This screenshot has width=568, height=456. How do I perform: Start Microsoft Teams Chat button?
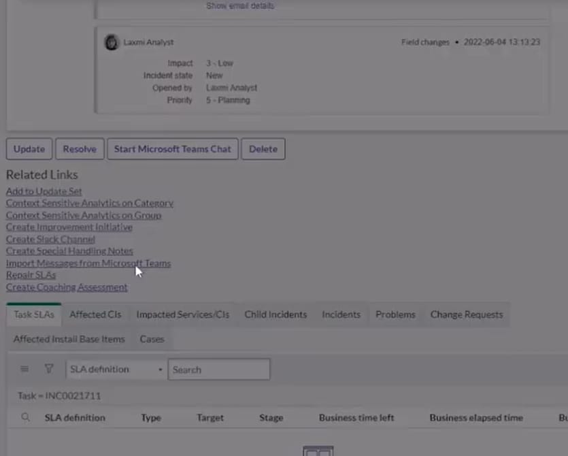pos(172,149)
